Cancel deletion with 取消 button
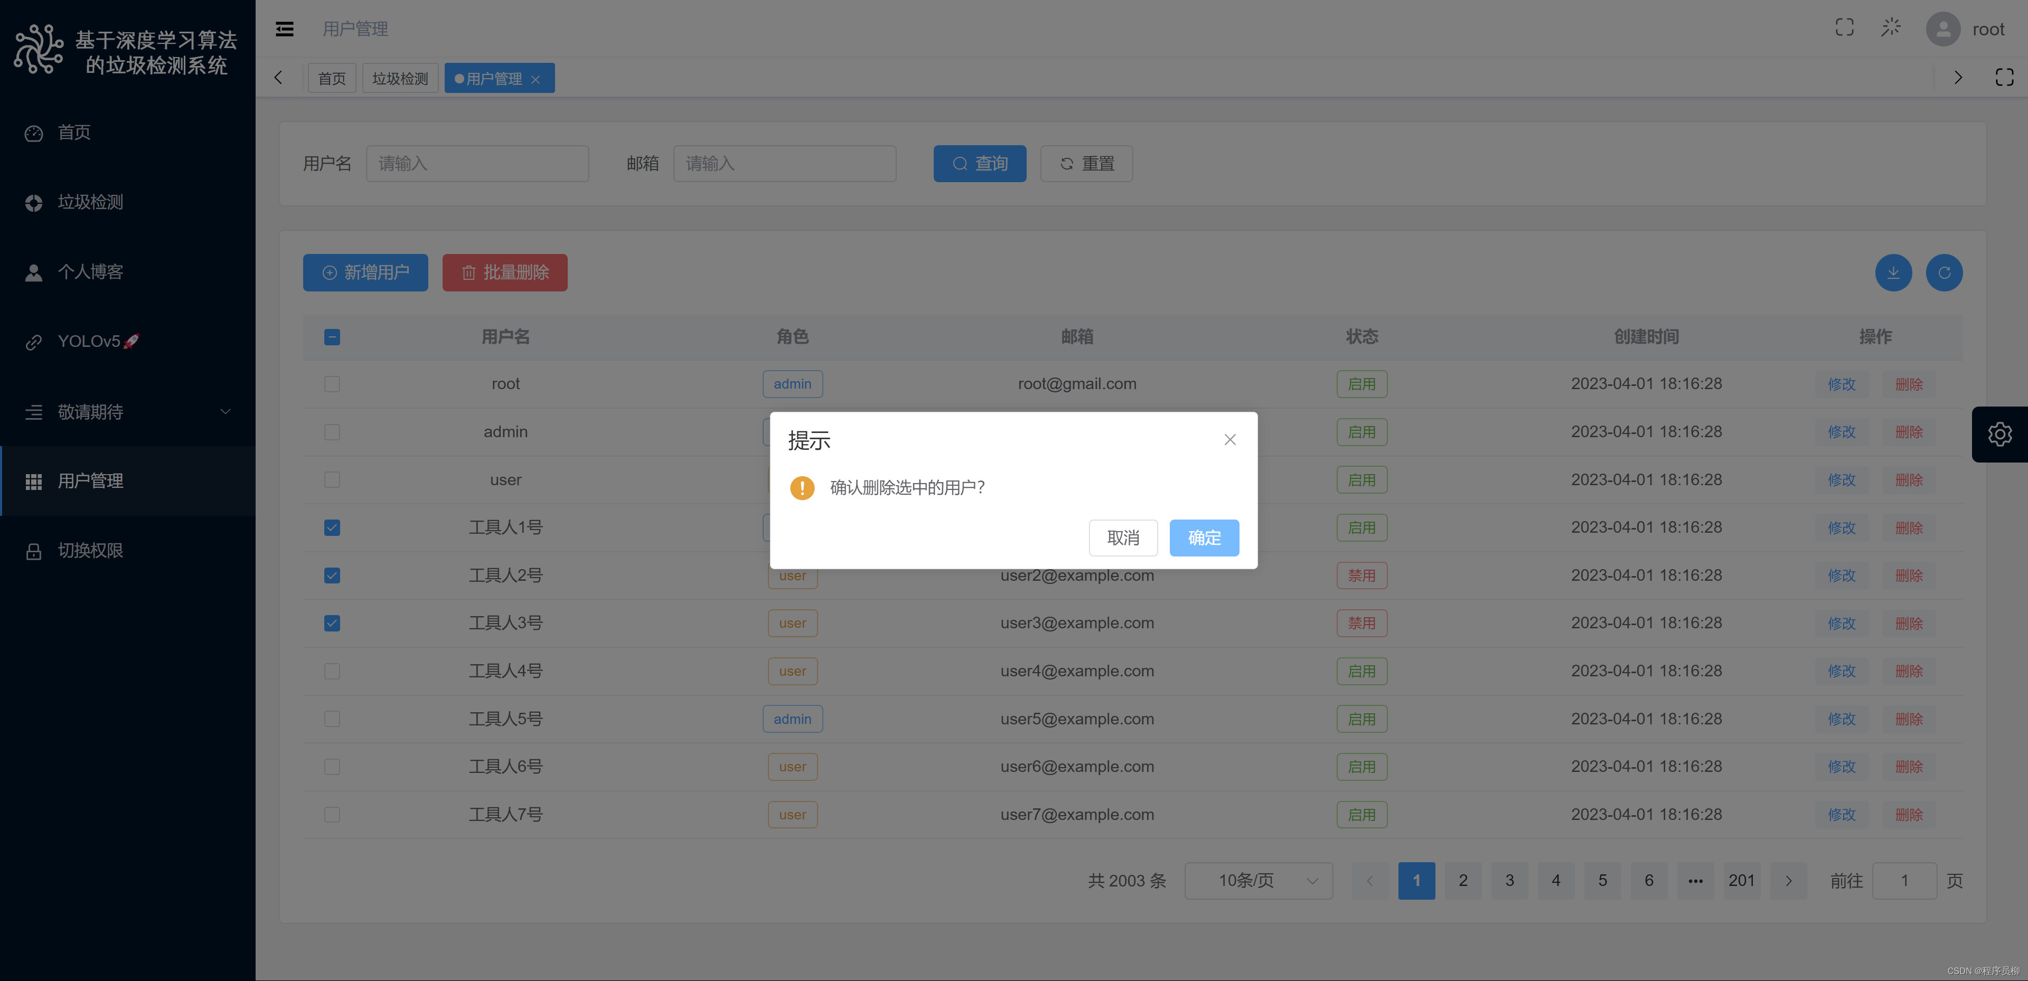This screenshot has height=981, width=2028. pyautogui.click(x=1123, y=537)
